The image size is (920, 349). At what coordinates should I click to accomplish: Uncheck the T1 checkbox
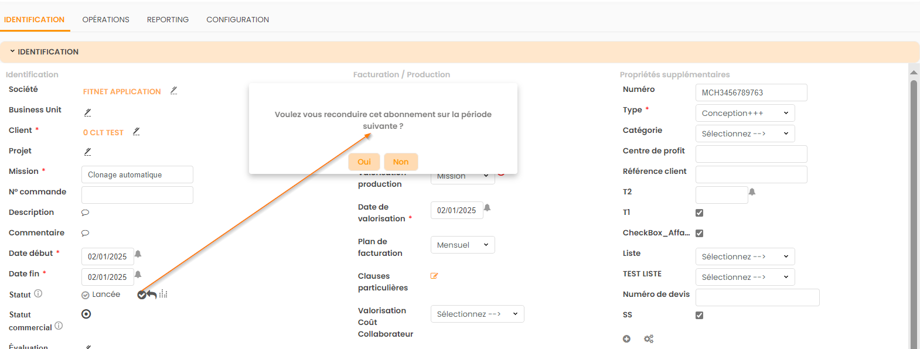coord(699,213)
